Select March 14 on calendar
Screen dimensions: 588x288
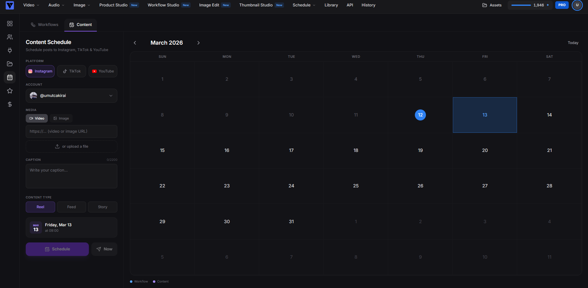(549, 115)
